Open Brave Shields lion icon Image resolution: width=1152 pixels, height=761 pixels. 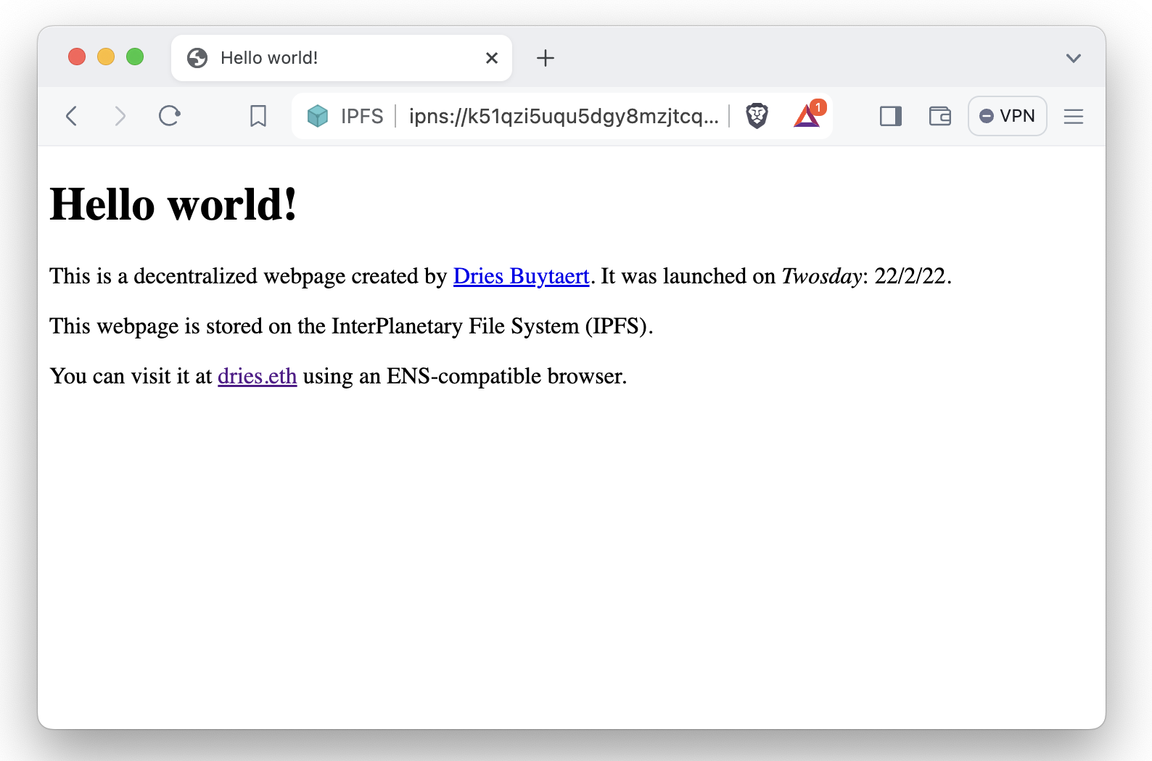point(757,116)
